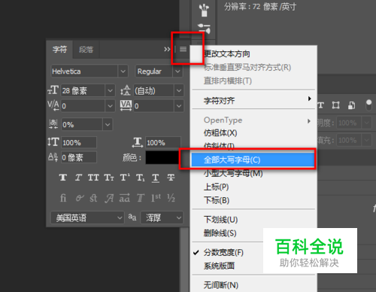376x292 pixels.
Task: Select 无间断(N) menu item
Action: (253, 285)
